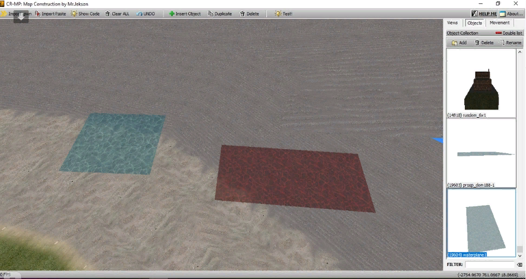Click the Import Paste icon button

[x=50, y=13]
